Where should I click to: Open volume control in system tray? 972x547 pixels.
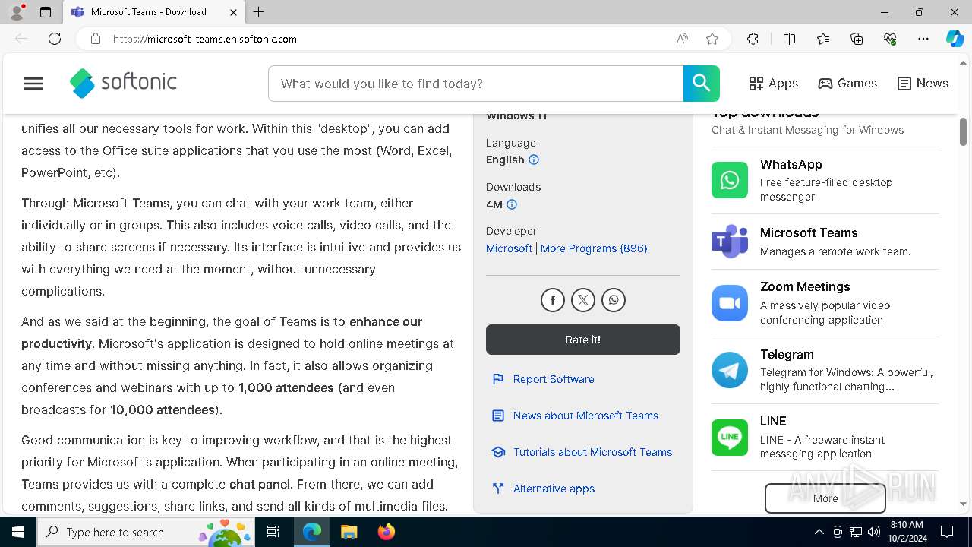873,532
